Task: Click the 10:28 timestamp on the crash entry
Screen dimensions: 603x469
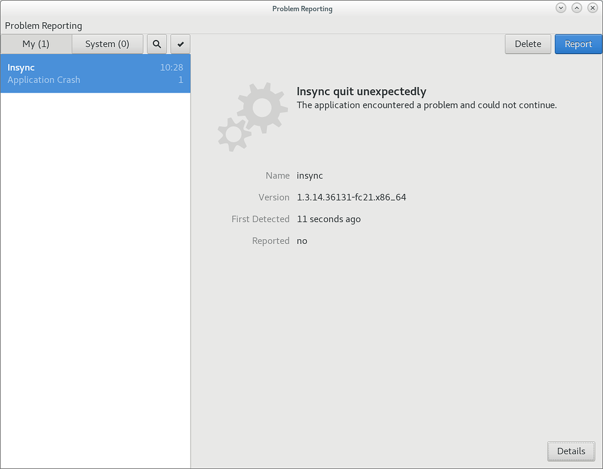Action: point(171,67)
